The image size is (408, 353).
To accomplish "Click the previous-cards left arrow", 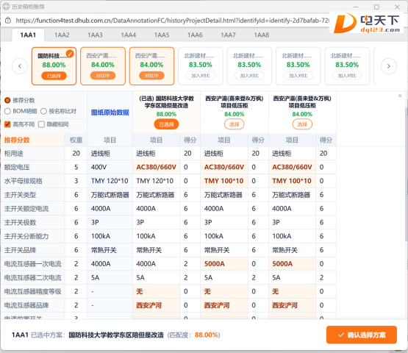I will pyautogui.click(x=20, y=66).
